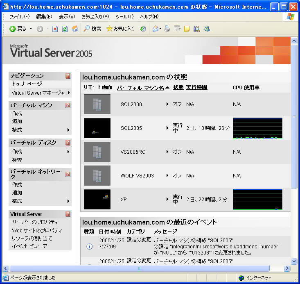Click the Edit page toolbar icon

coord(177,29)
